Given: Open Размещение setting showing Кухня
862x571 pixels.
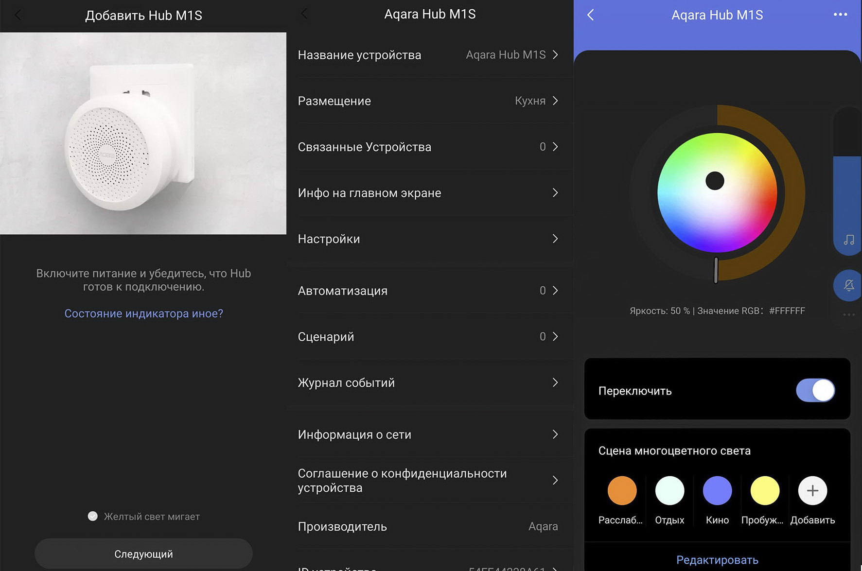Looking at the screenshot, I should (x=430, y=101).
